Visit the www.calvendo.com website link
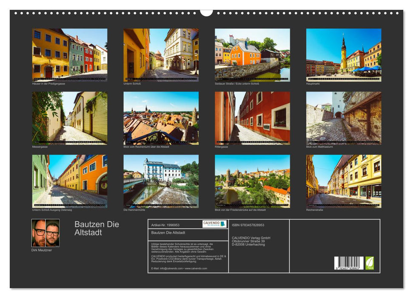The image size is (413, 298). [x=197, y=269]
